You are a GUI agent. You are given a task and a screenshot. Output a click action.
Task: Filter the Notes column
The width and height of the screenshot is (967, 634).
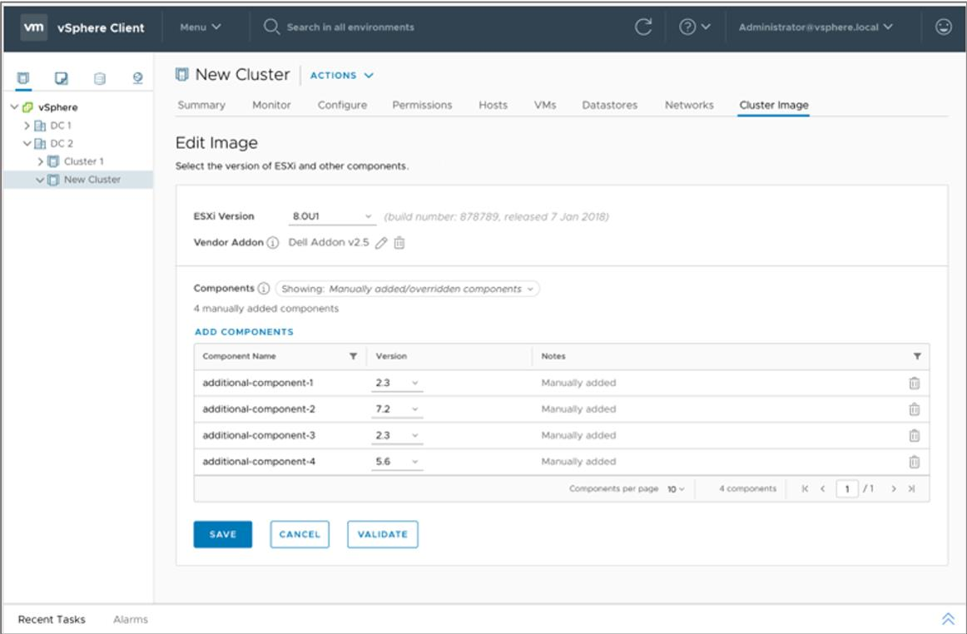pyautogui.click(x=917, y=356)
